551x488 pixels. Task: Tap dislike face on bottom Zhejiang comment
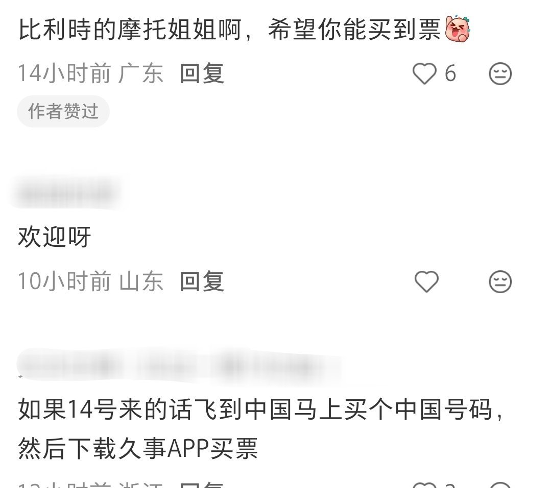[x=500, y=485]
